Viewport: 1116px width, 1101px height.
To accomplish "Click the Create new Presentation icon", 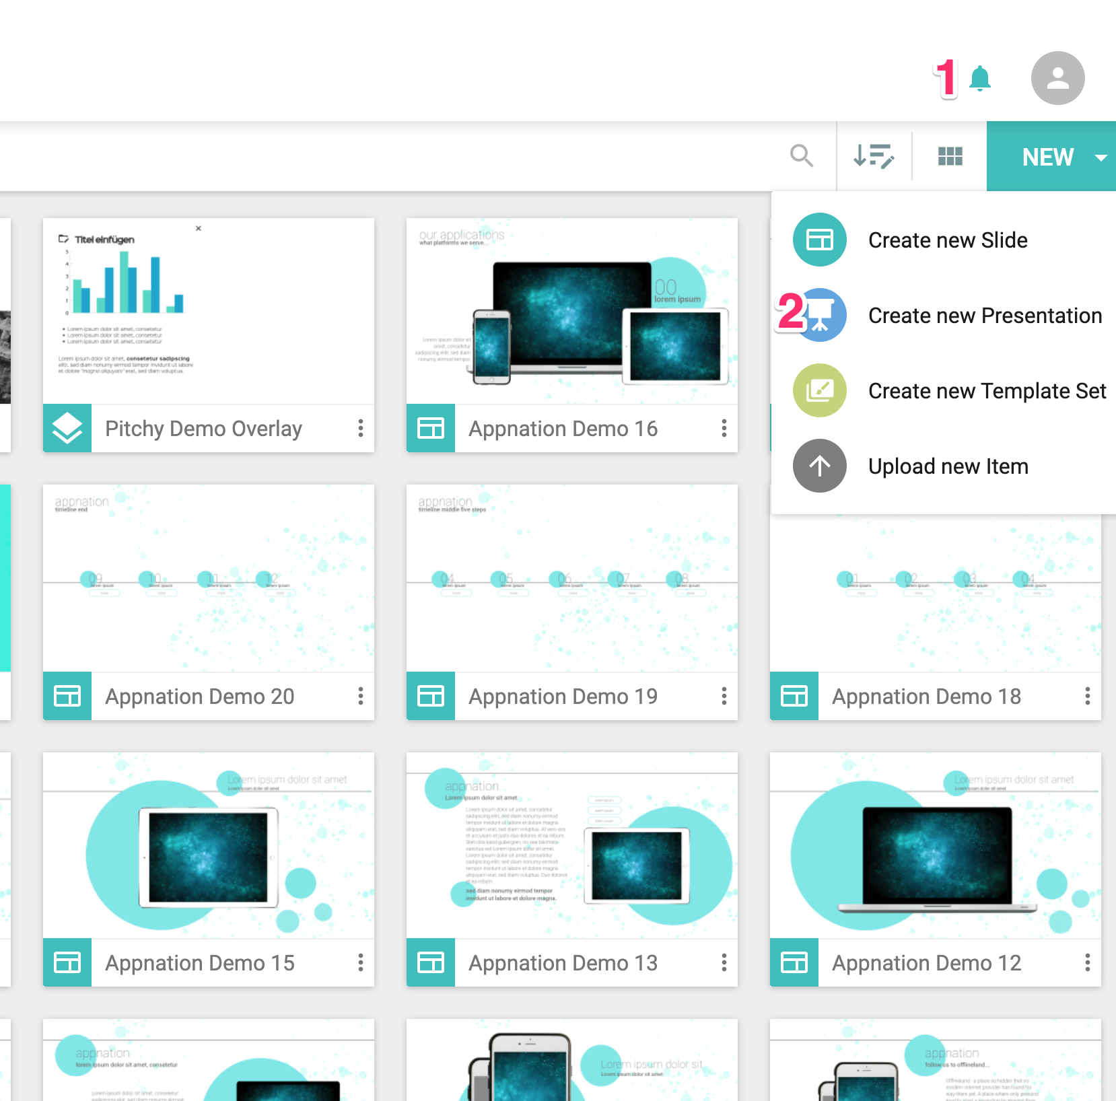I will tap(820, 315).
